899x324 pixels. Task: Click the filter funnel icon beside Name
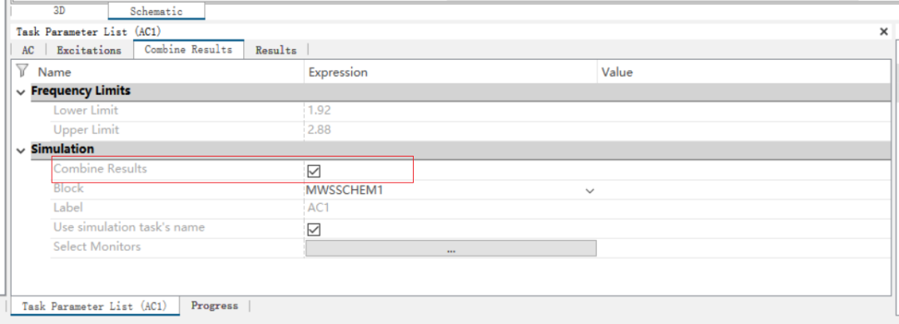click(x=22, y=71)
